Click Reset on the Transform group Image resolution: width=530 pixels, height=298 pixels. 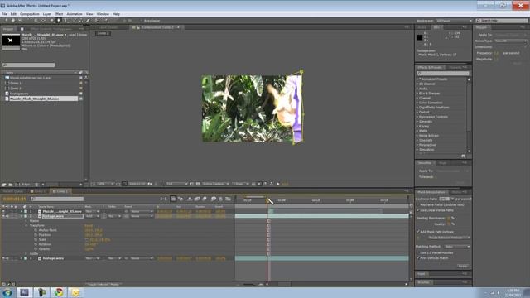click(x=89, y=225)
